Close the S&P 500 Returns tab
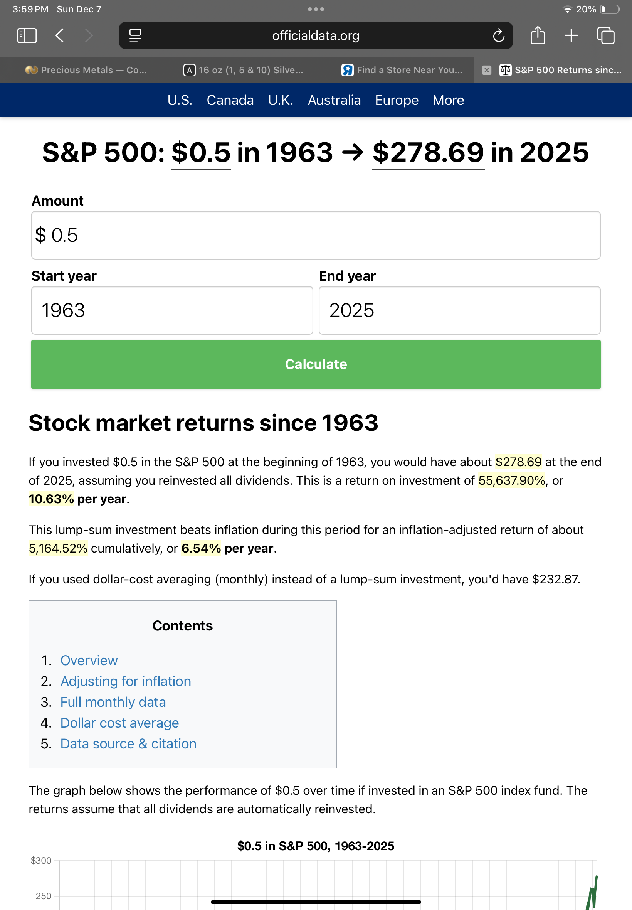 pyautogui.click(x=487, y=70)
